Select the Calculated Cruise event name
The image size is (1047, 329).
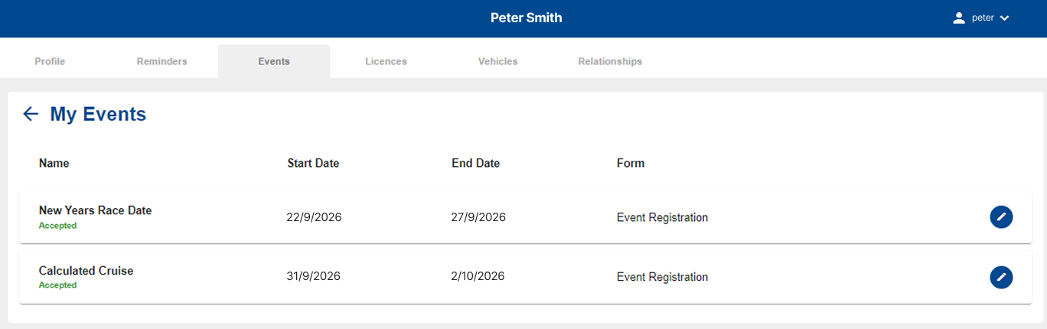[86, 271]
